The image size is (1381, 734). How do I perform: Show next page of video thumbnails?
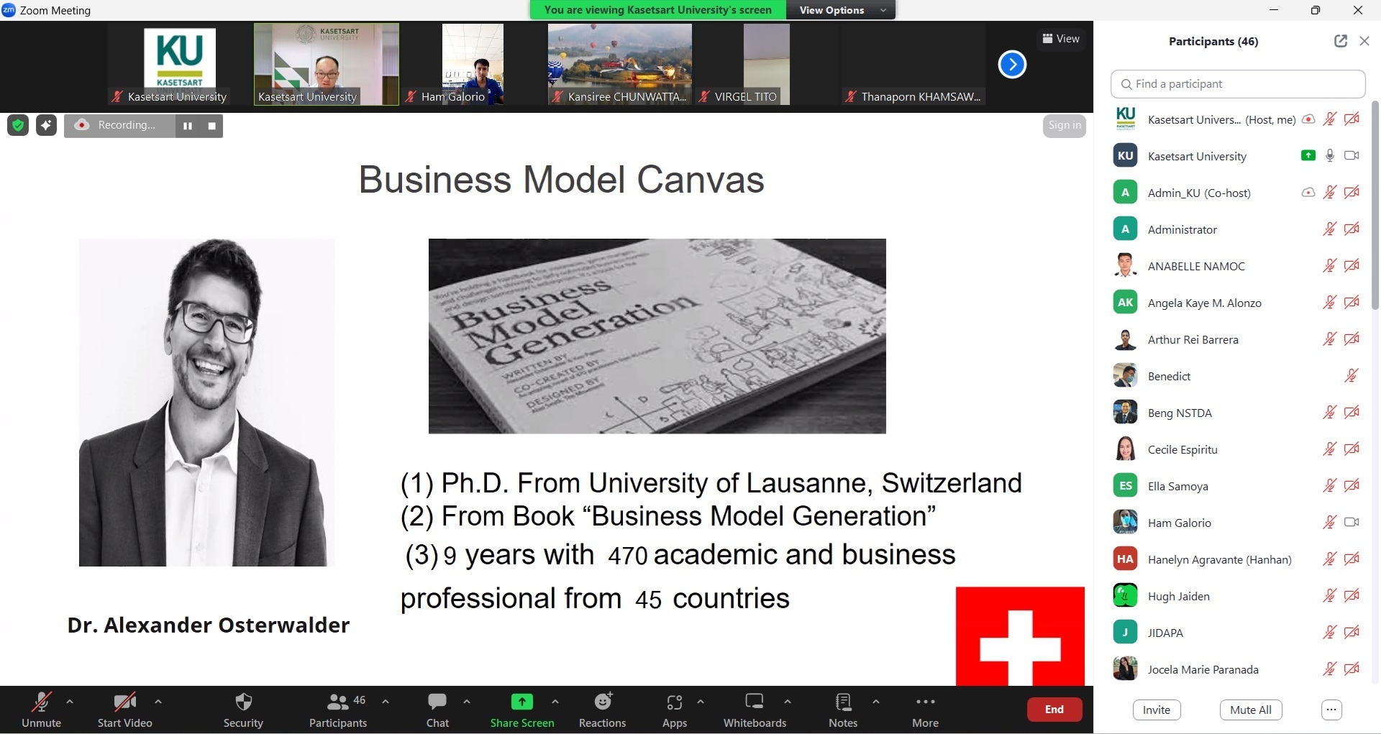click(x=1011, y=65)
